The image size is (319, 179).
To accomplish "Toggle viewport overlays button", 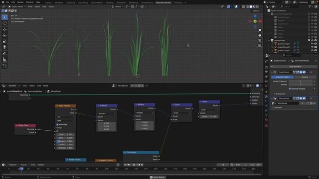I will (236, 6).
